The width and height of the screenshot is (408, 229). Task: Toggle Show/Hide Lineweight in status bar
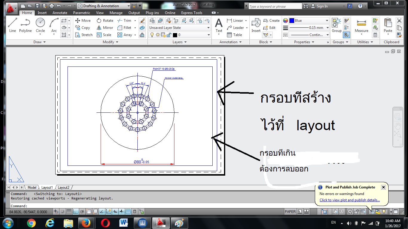pyautogui.click(x=122, y=212)
